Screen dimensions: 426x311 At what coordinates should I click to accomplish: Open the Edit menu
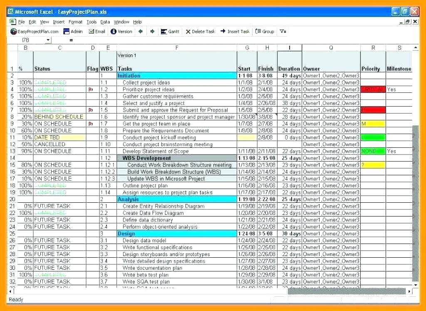coord(32,22)
